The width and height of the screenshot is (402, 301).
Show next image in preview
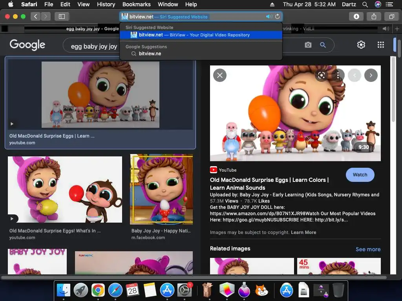(x=371, y=75)
